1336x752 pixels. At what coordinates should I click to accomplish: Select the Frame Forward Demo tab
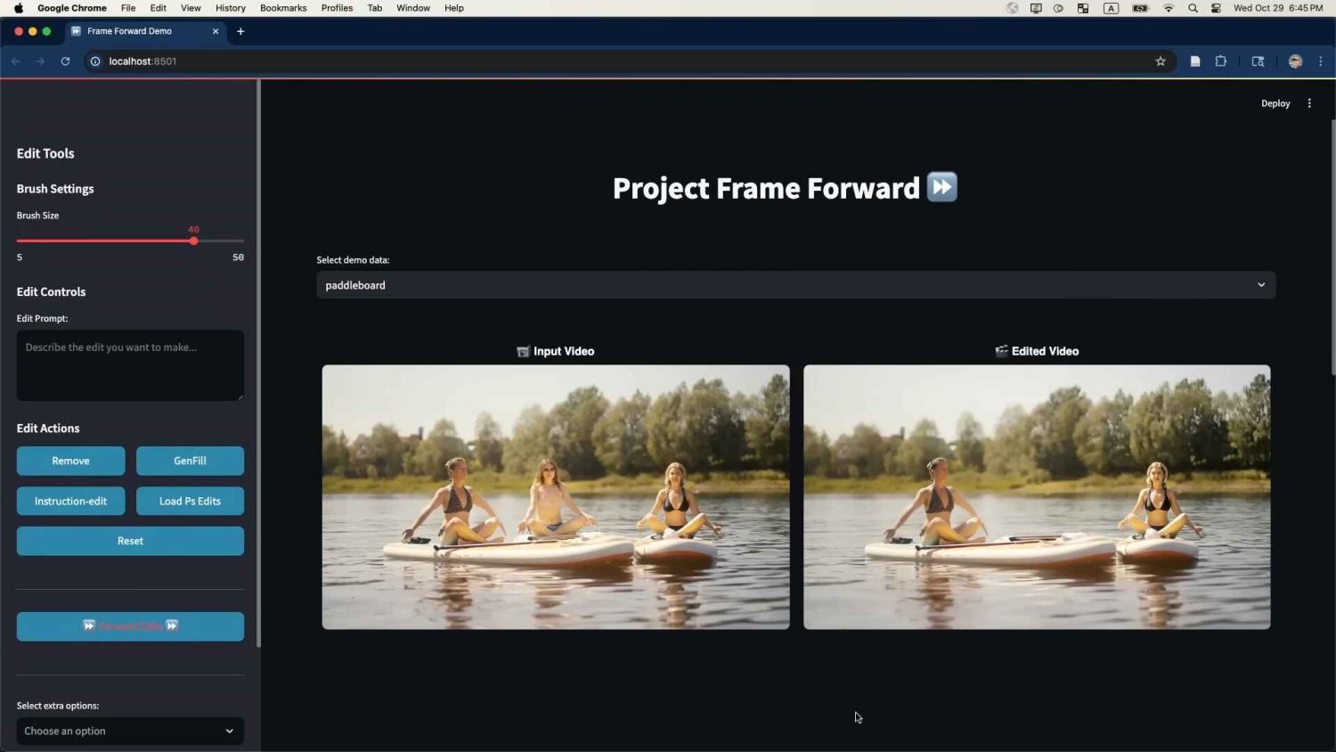(134, 30)
